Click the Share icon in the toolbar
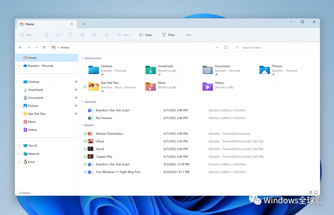This screenshot has width=334, height=215. (95, 35)
